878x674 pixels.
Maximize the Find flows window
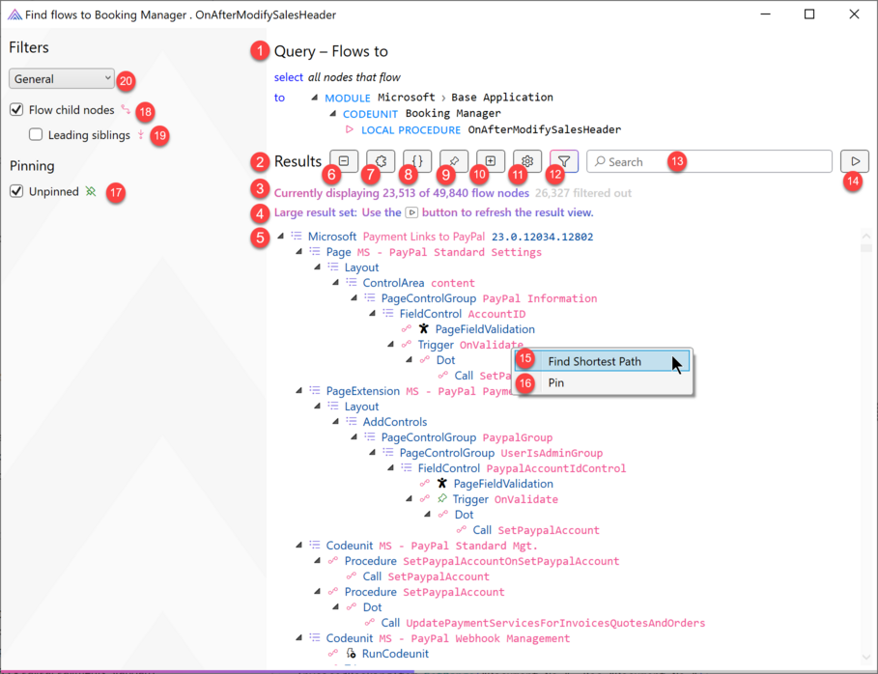[x=809, y=14]
